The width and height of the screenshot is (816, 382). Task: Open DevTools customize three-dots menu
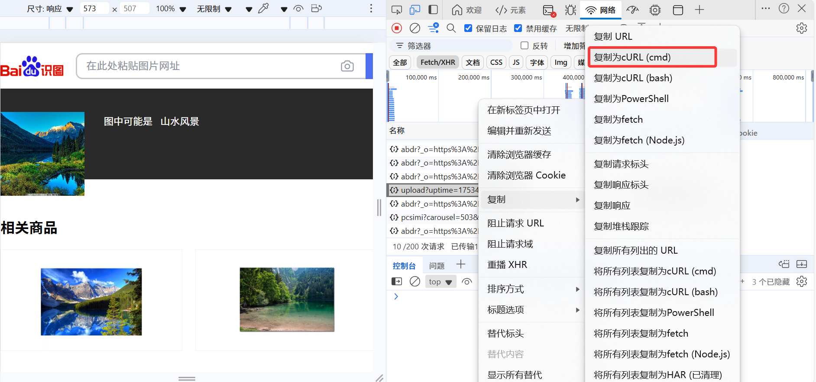766,8
